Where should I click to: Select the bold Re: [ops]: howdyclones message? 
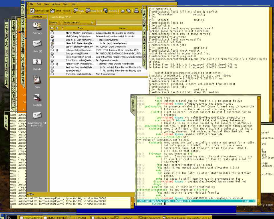99,43
